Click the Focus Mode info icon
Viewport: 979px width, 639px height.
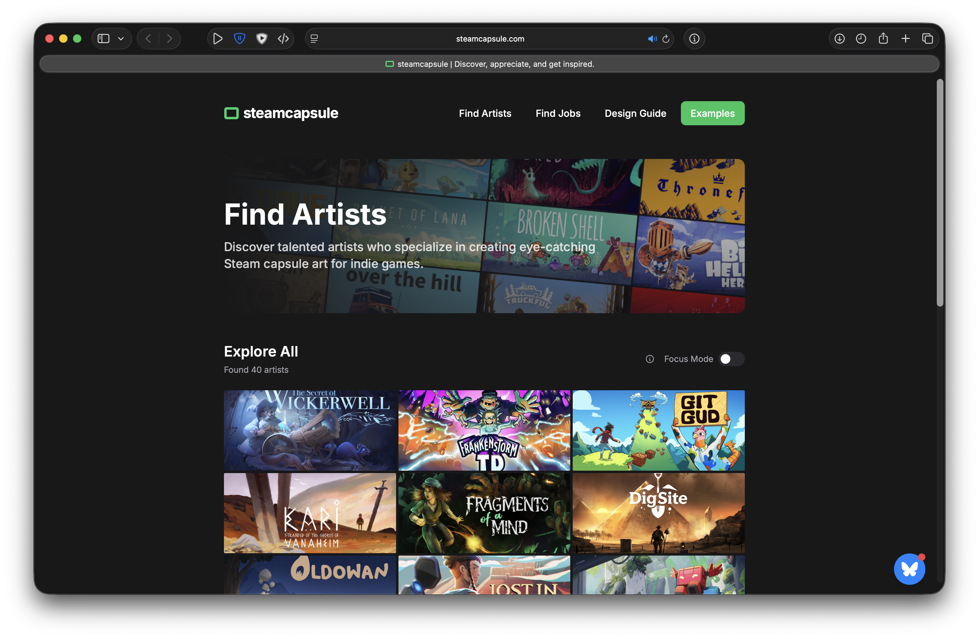tap(650, 359)
